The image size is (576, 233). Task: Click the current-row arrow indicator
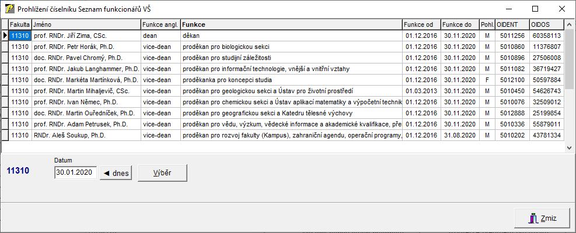pyautogui.click(x=5, y=36)
